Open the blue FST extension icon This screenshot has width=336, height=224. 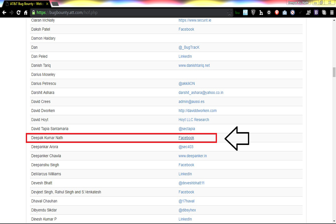pos(245,13)
